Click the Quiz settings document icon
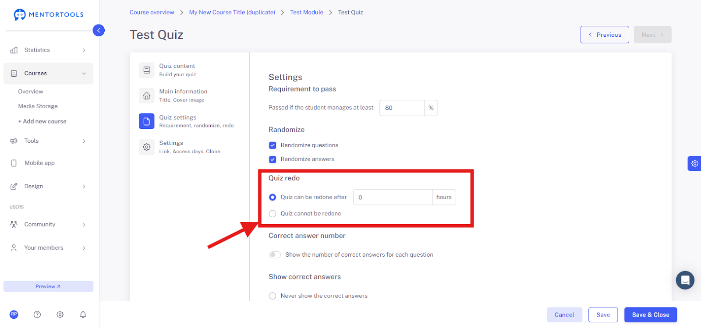The image size is (701, 328). point(147,121)
